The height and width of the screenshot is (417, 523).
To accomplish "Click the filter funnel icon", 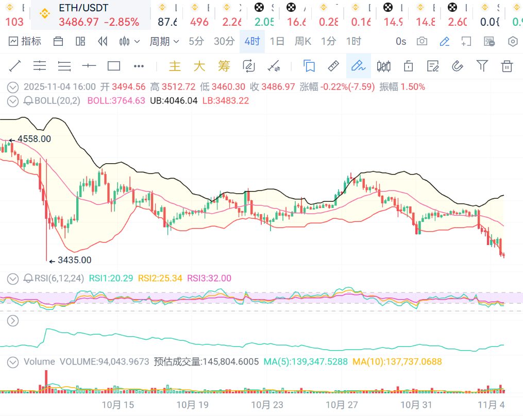I will [482, 66].
